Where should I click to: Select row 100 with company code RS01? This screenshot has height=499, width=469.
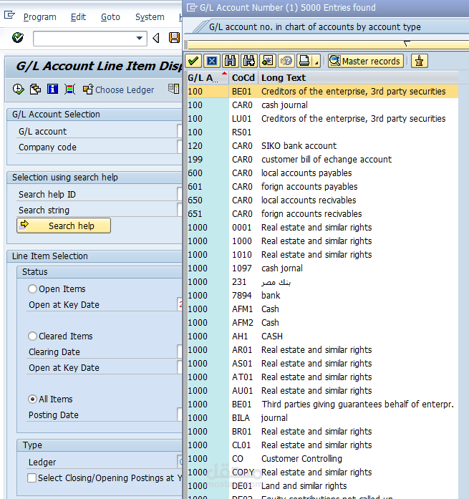coord(323,132)
